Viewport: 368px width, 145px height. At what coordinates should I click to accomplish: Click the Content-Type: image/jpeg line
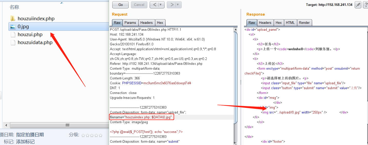(x=129, y=122)
